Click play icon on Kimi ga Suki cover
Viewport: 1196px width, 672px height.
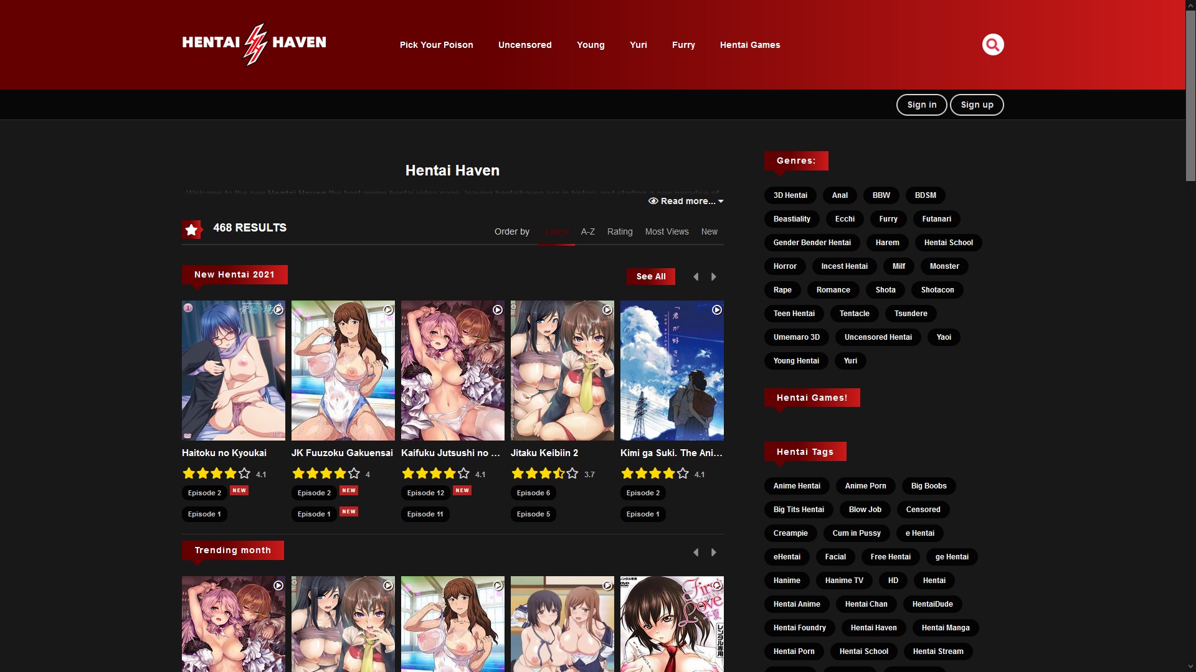(717, 310)
